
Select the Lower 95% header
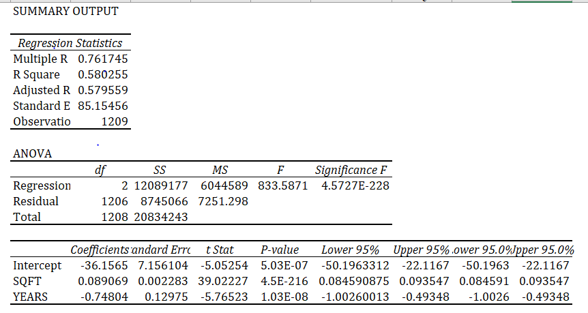pos(350,250)
